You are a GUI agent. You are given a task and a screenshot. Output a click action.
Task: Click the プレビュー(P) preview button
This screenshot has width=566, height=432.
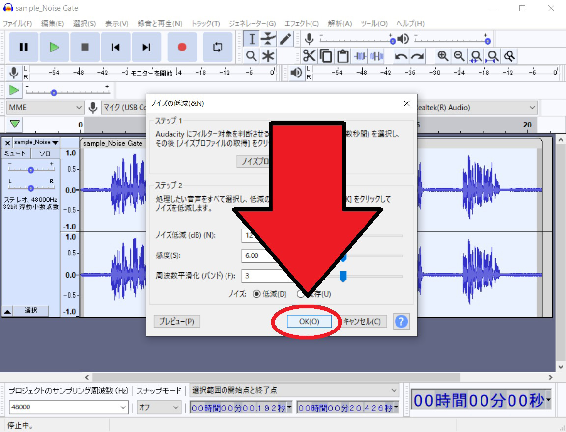pyautogui.click(x=177, y=321)
